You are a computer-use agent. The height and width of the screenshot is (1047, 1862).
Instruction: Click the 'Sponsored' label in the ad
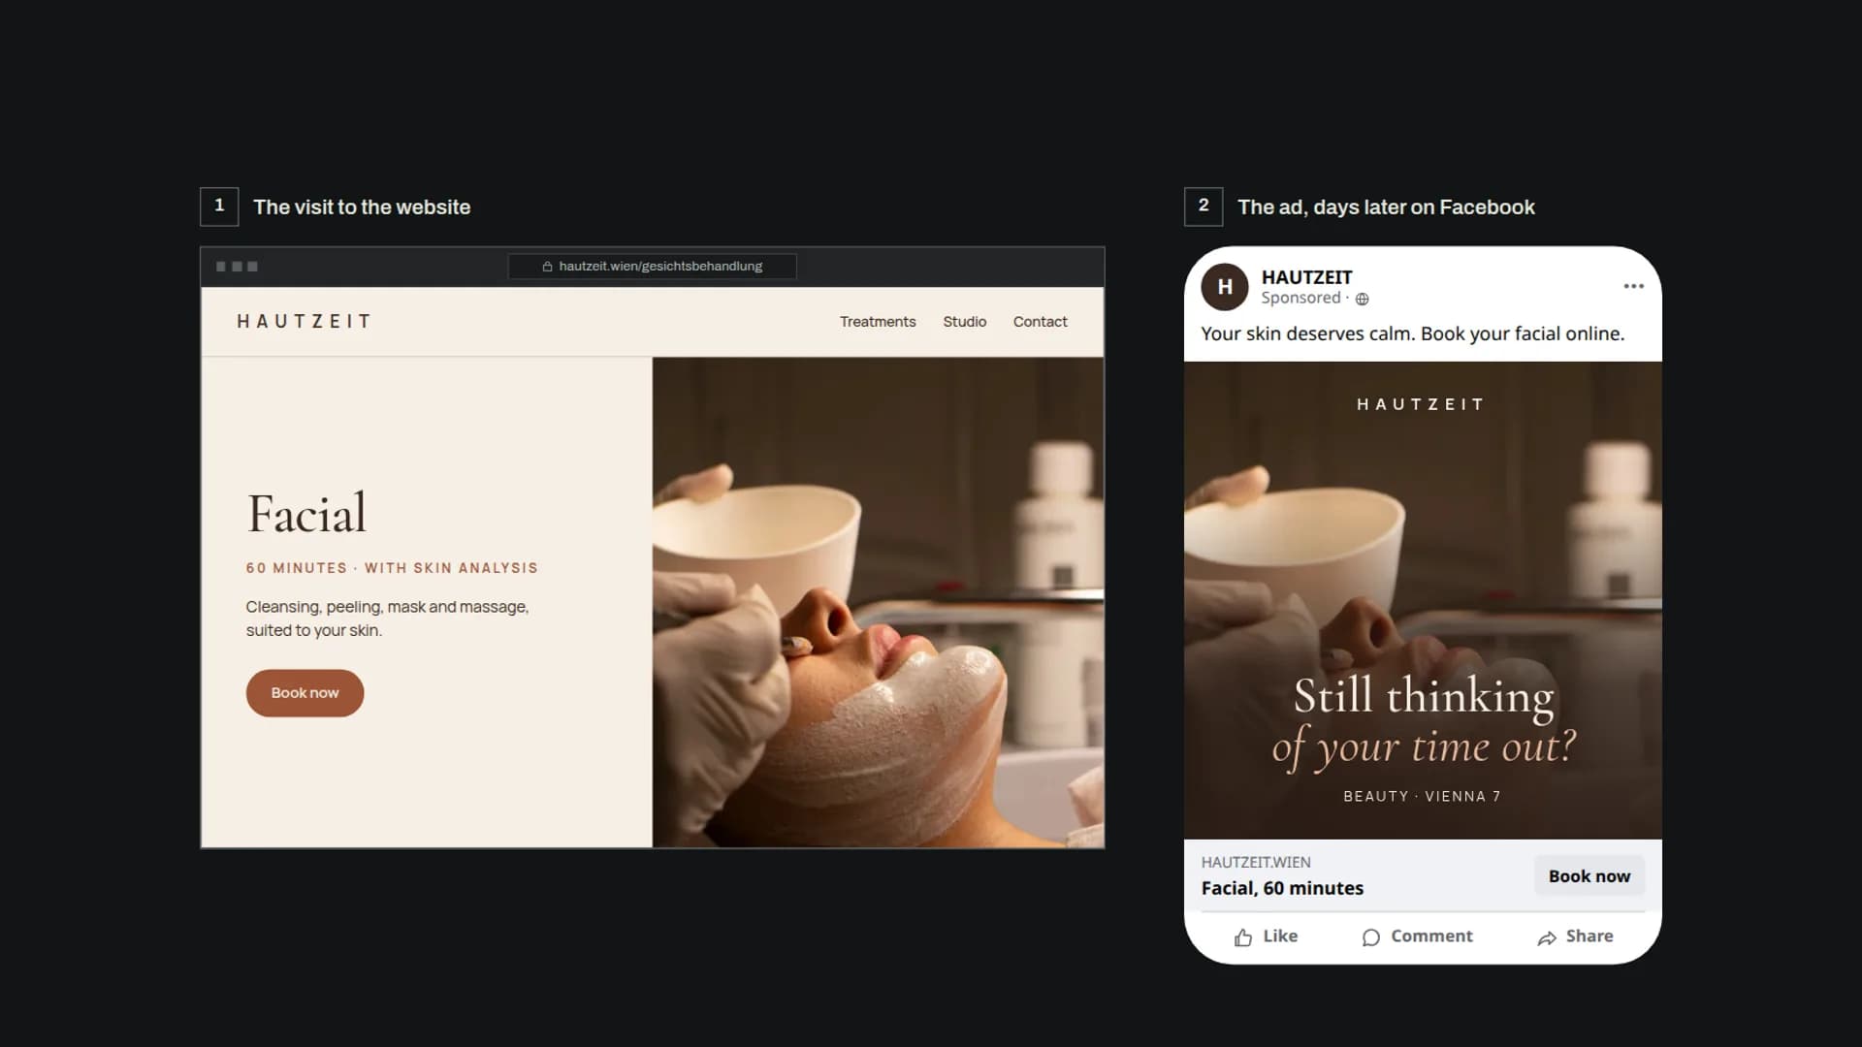click(1300, 299)
